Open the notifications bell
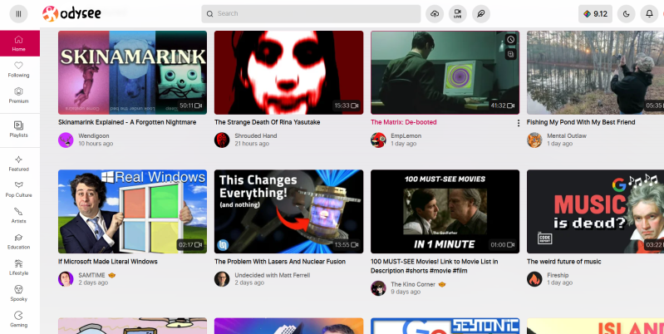664x334 pixels. pyautogui.click(x=649, y=14)
